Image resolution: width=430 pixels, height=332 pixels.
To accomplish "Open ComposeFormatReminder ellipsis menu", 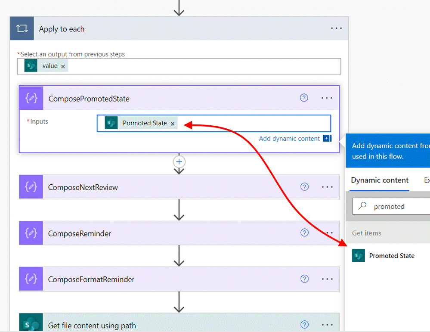I will pos(327,279).
